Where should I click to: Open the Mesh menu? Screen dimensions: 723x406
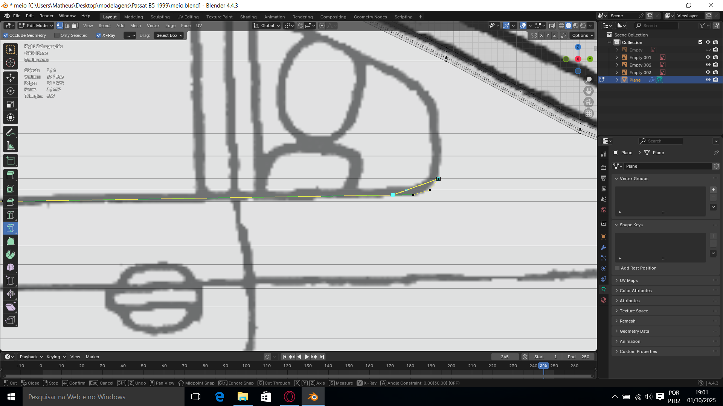pos(136,26)
